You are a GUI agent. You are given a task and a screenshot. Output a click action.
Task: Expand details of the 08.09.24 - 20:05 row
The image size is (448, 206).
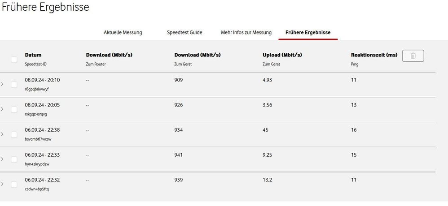(2, 109)
